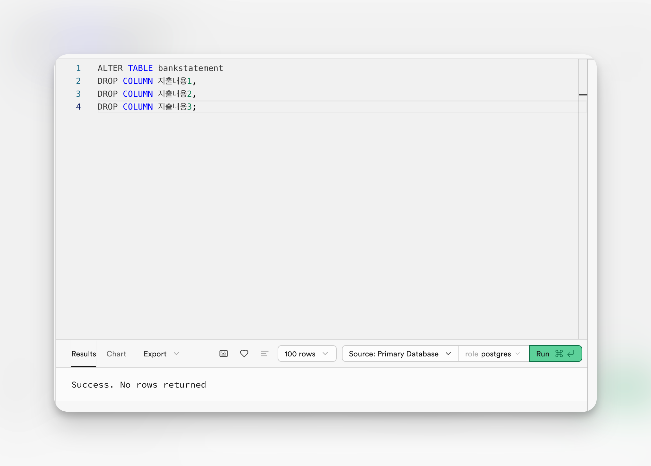This screenshot has height=466, width=651.
Task: Change the role postgres dropdown
Action: tap(493, 354)
